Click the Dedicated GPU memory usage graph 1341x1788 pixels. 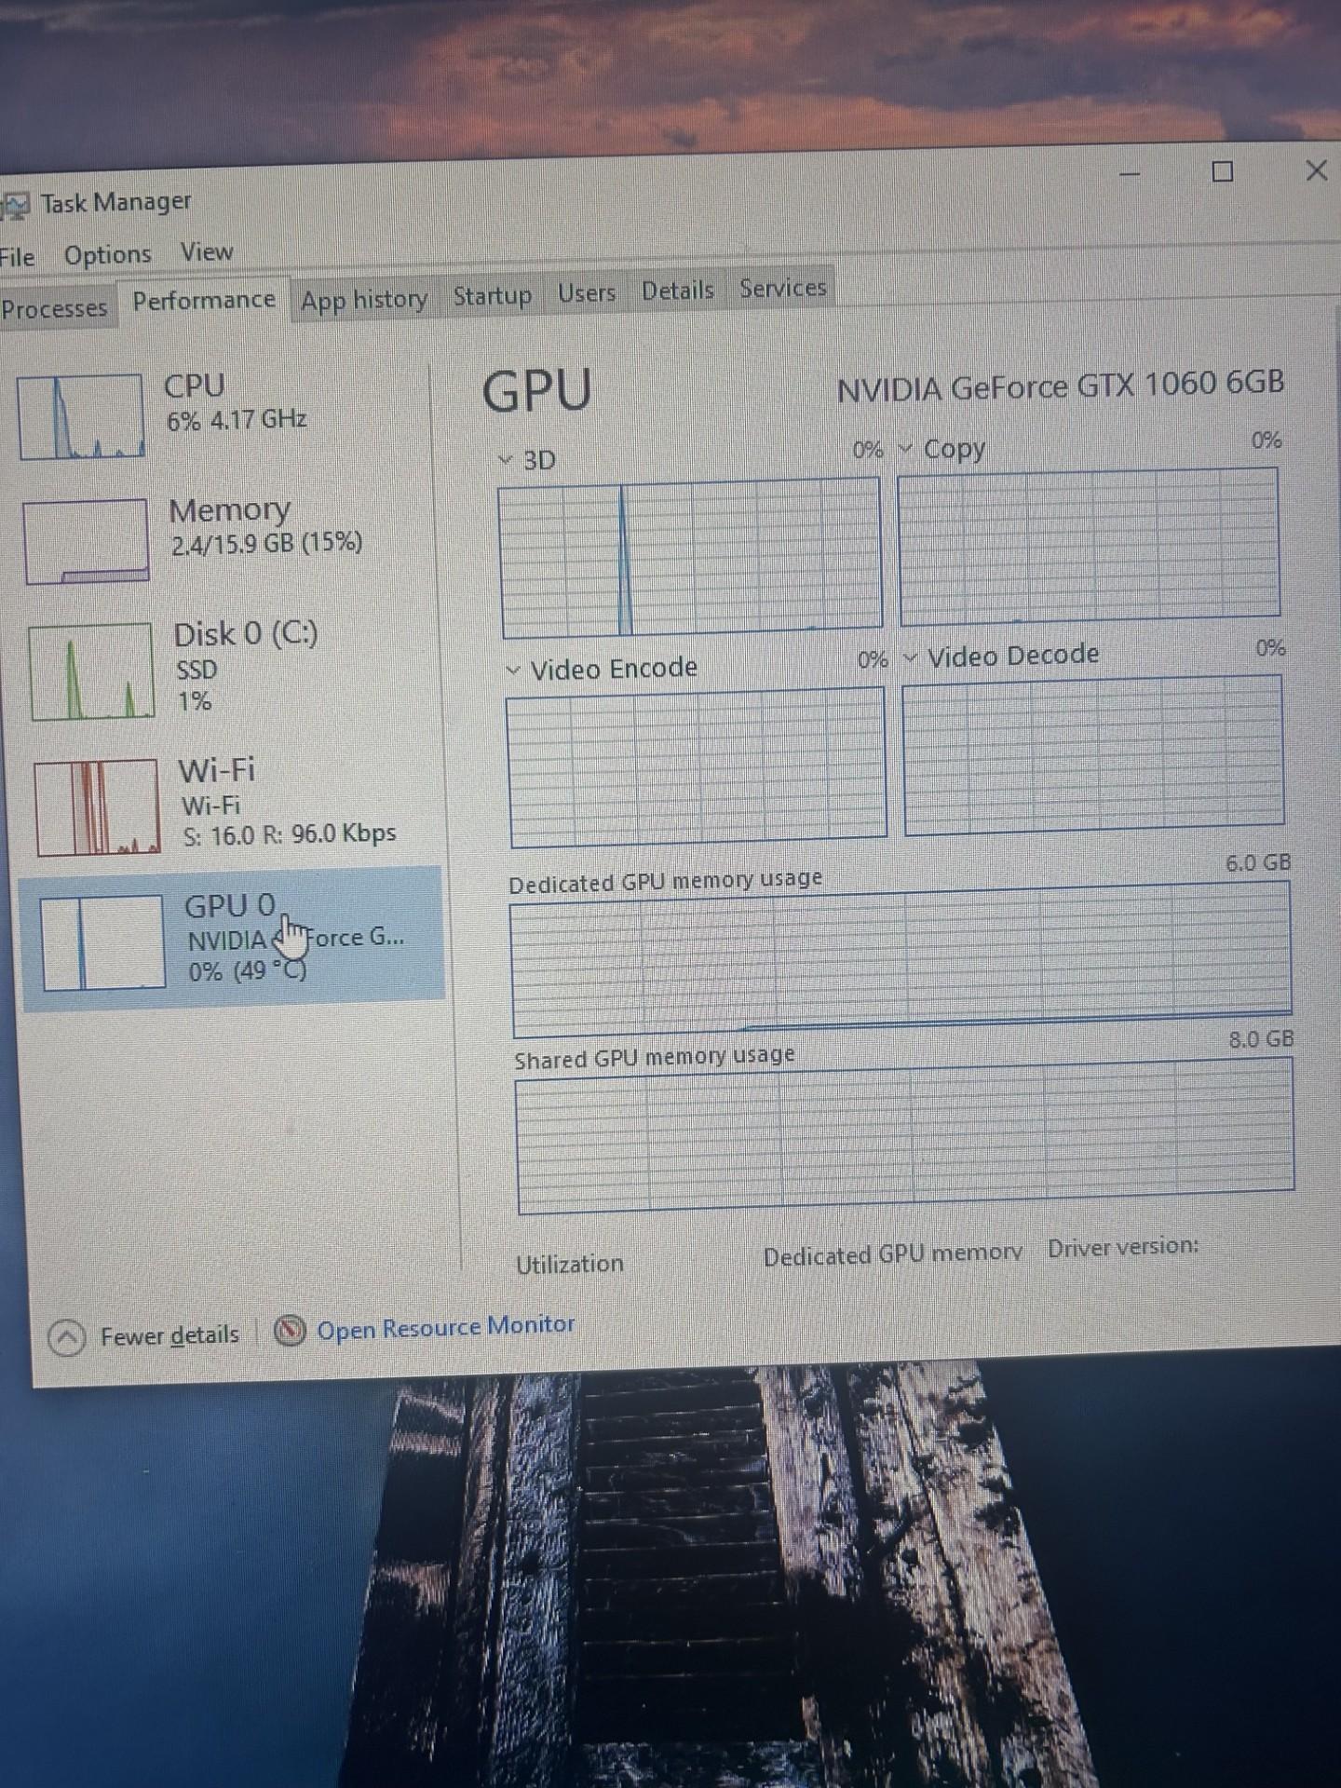901,960
